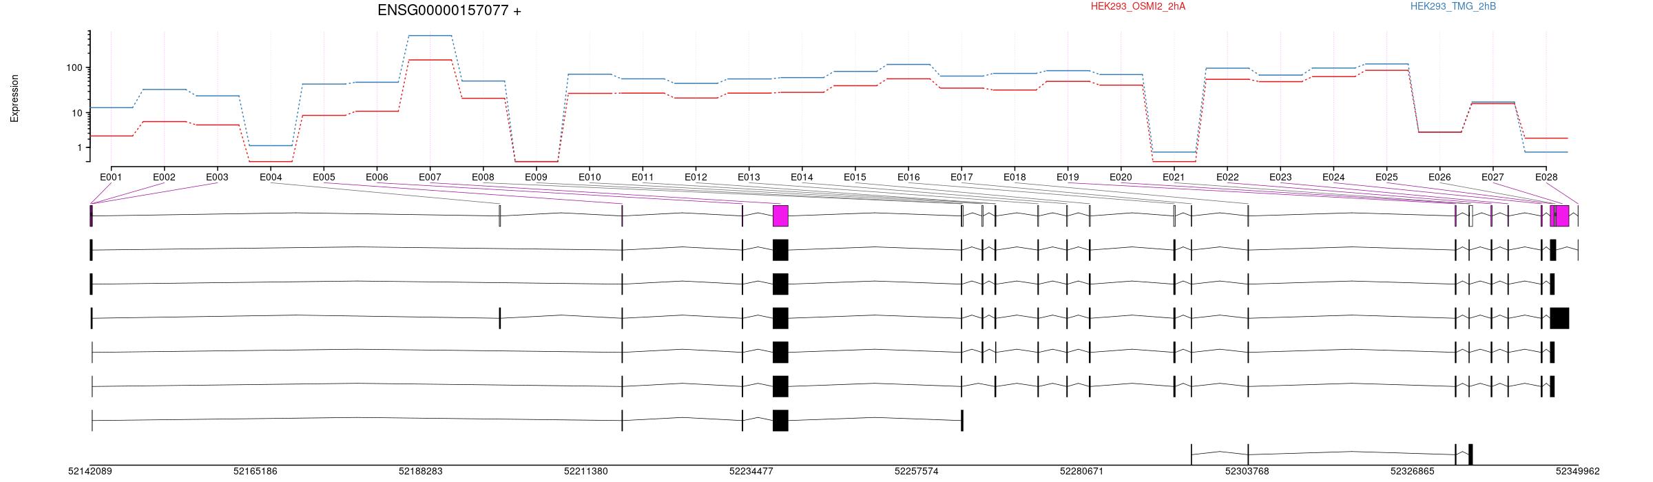Viewport: 1653px width, 482px height.
Task: Click genomic coordinate 52234477
Action: tap(751, 472)
